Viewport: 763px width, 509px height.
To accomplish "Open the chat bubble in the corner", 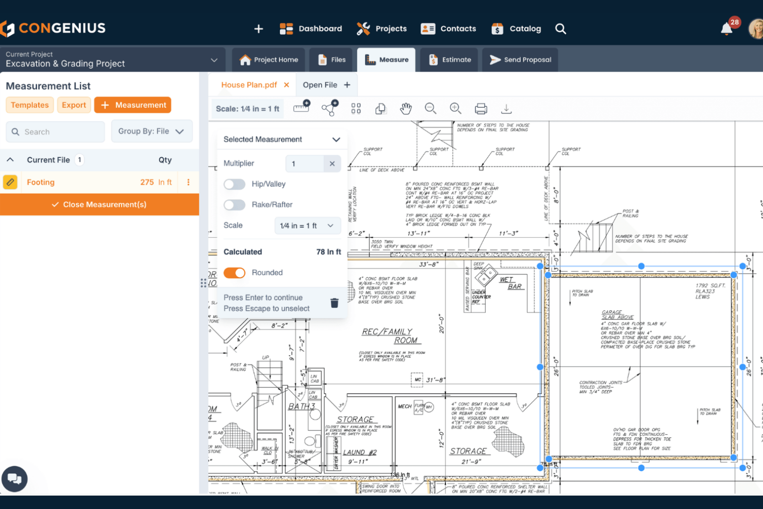I will tap(14, 479).
